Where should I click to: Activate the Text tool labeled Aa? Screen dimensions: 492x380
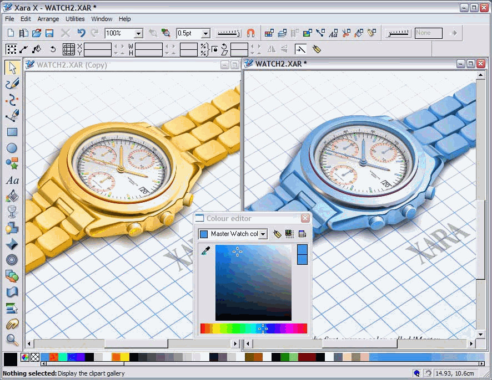click(12, 180)
